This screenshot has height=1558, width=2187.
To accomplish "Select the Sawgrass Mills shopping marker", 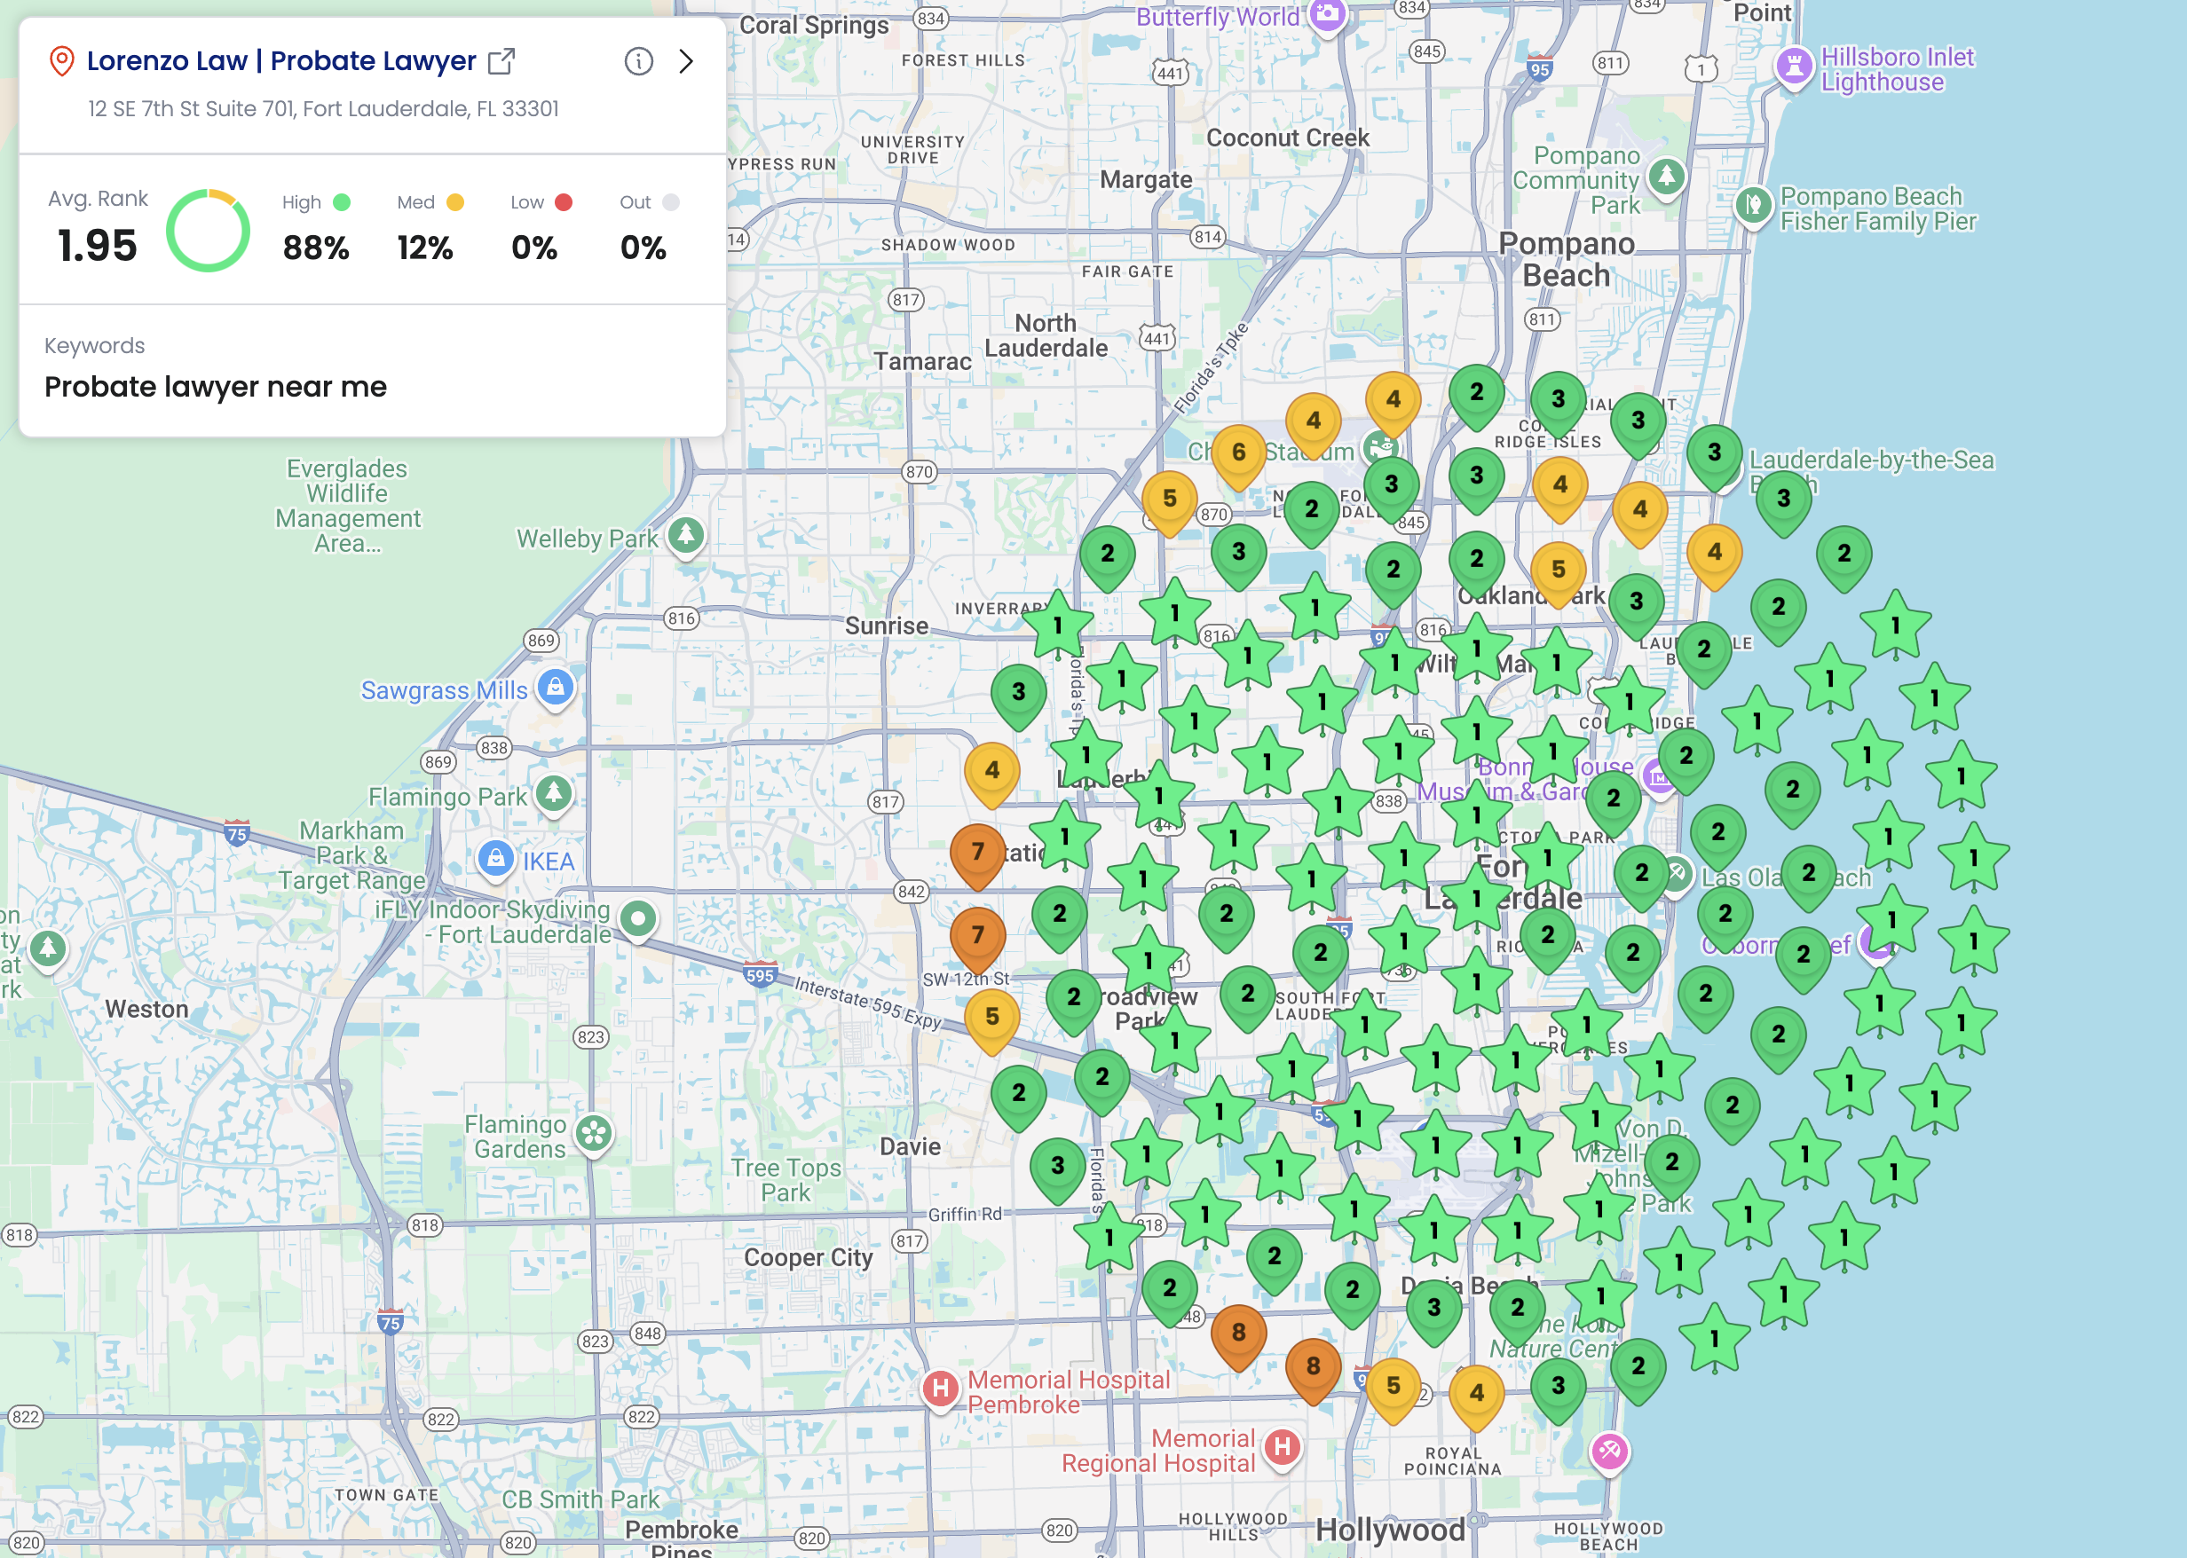I will point(556,688).
